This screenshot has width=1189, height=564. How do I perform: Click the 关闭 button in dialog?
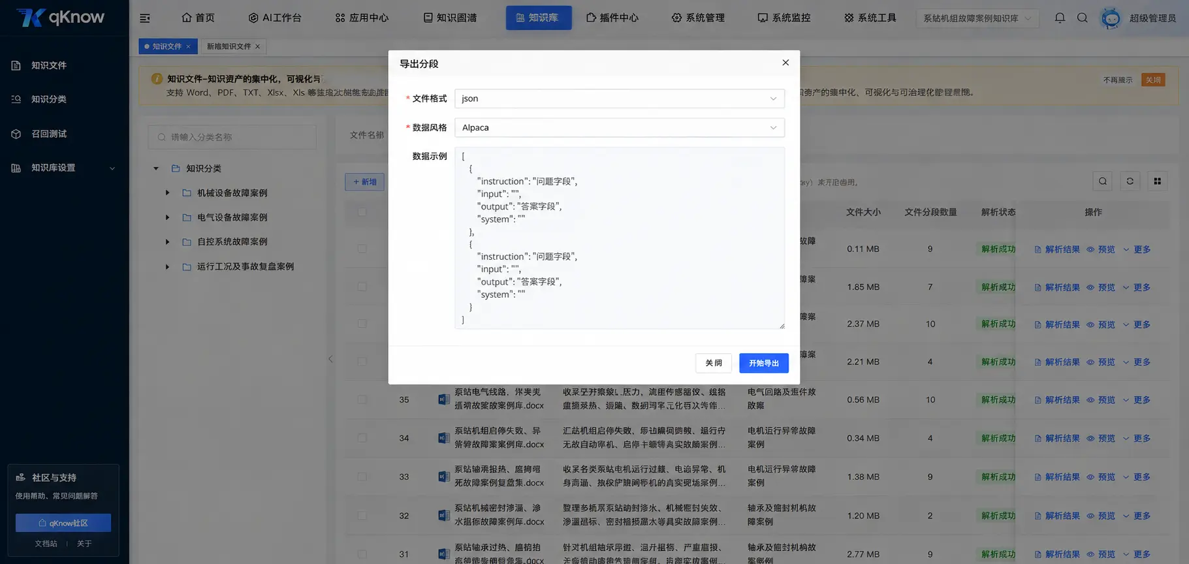(x=714, y=363)
